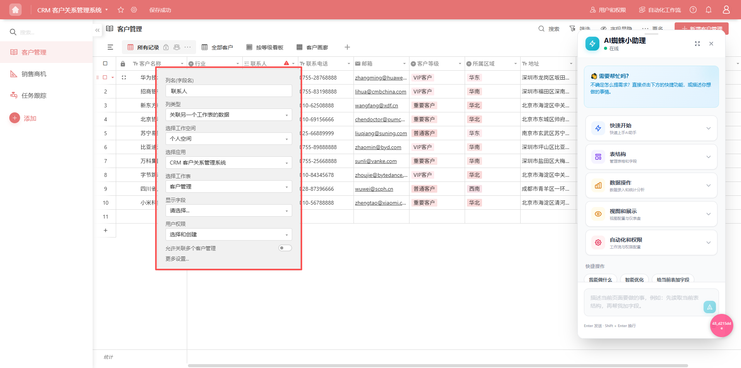
Task: Open the 选择应用 dropdown
Action: pos(229,163)
